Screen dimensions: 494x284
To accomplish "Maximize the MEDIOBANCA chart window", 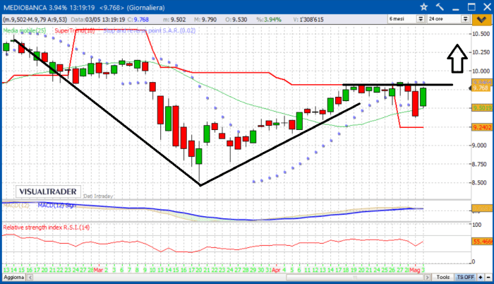I will tap(471, 7).
